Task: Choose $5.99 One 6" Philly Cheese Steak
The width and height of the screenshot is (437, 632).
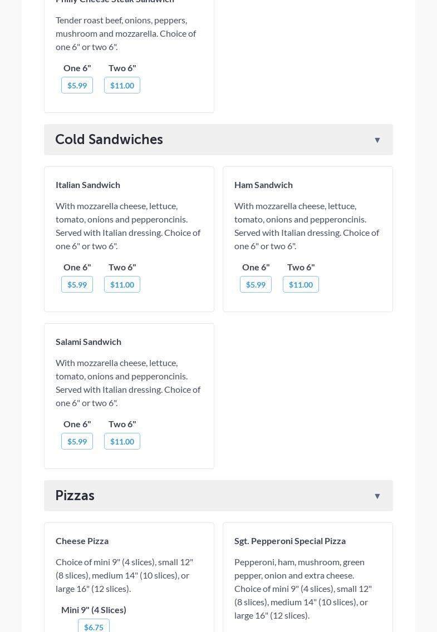Action: tap(77, 85)
